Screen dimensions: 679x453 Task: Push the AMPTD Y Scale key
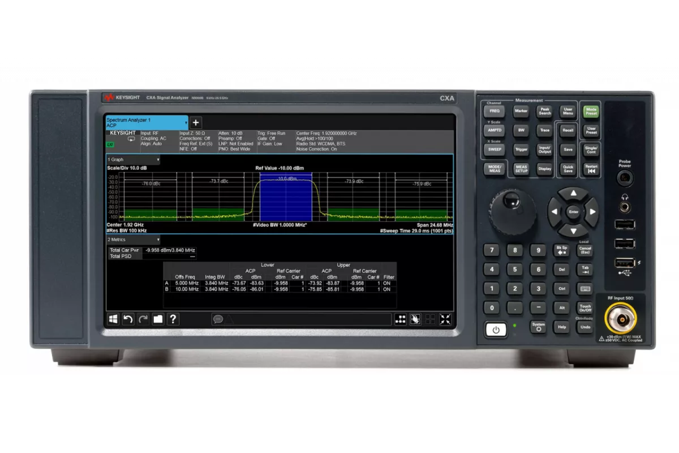coord(494,131)
